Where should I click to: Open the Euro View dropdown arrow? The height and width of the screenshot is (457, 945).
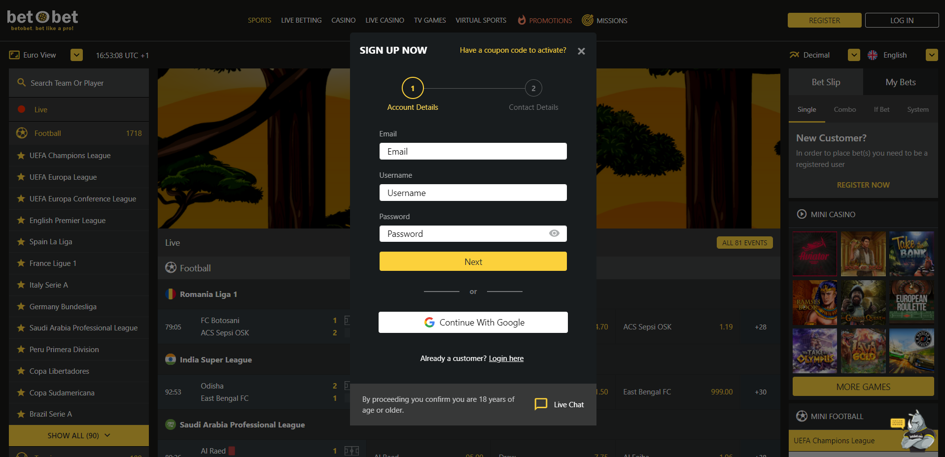(x=76, y=55)
